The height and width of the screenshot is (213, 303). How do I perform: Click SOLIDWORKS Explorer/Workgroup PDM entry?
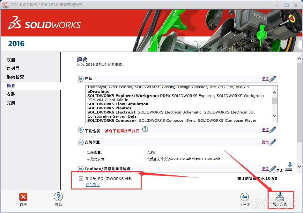click(x=128, y=96)
